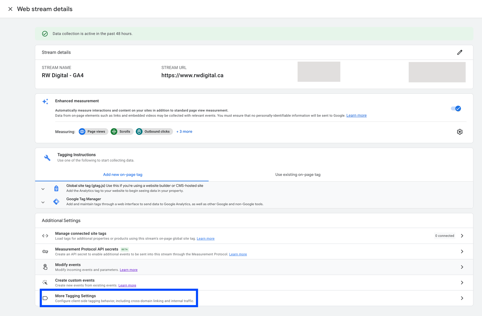Click the 0 connected label
The width and height of the screenshot is (482, 316).
tap(444, 236)
